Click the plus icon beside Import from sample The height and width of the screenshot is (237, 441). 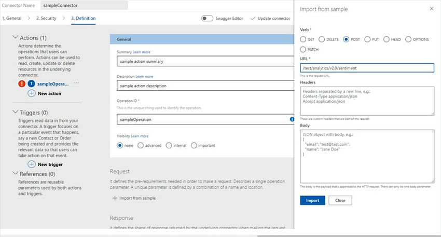click(x=115, y=198)
